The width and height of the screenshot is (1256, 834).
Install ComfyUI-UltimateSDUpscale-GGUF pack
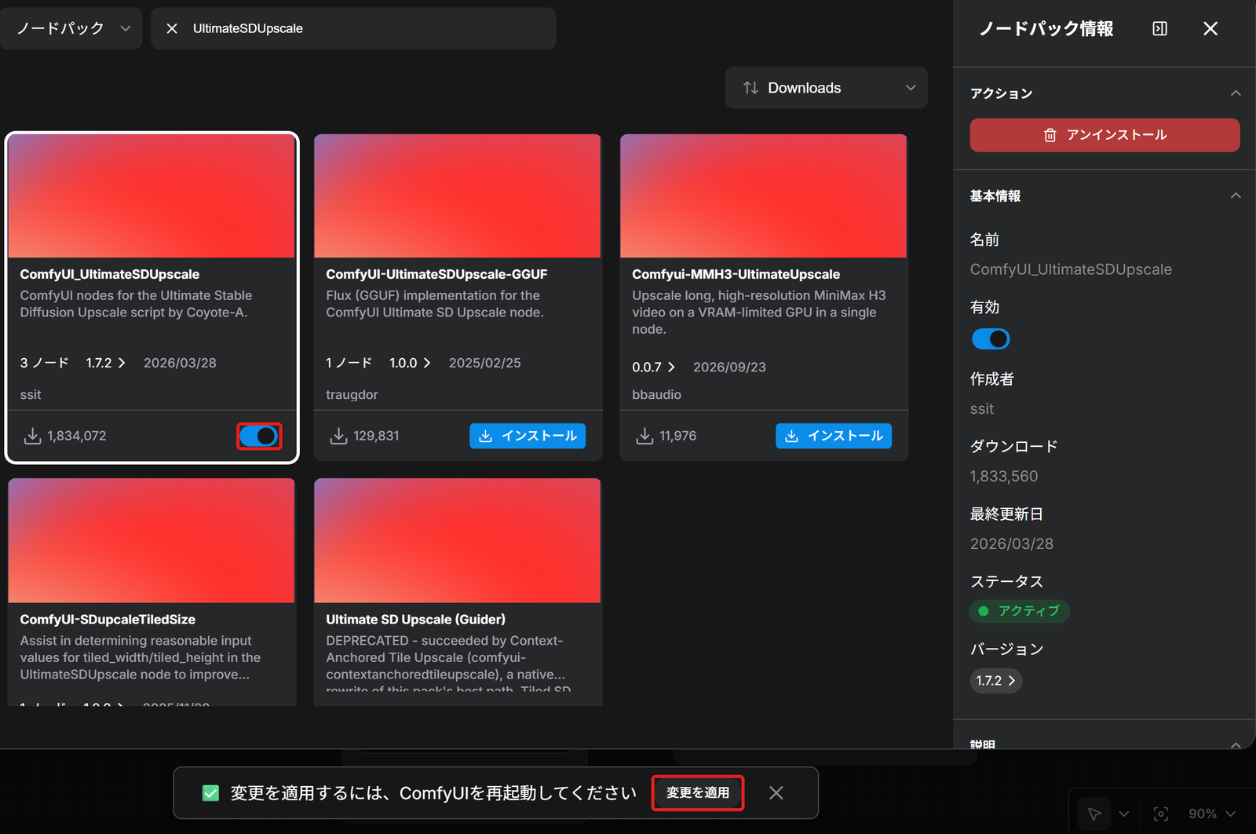tap(528, 436)
